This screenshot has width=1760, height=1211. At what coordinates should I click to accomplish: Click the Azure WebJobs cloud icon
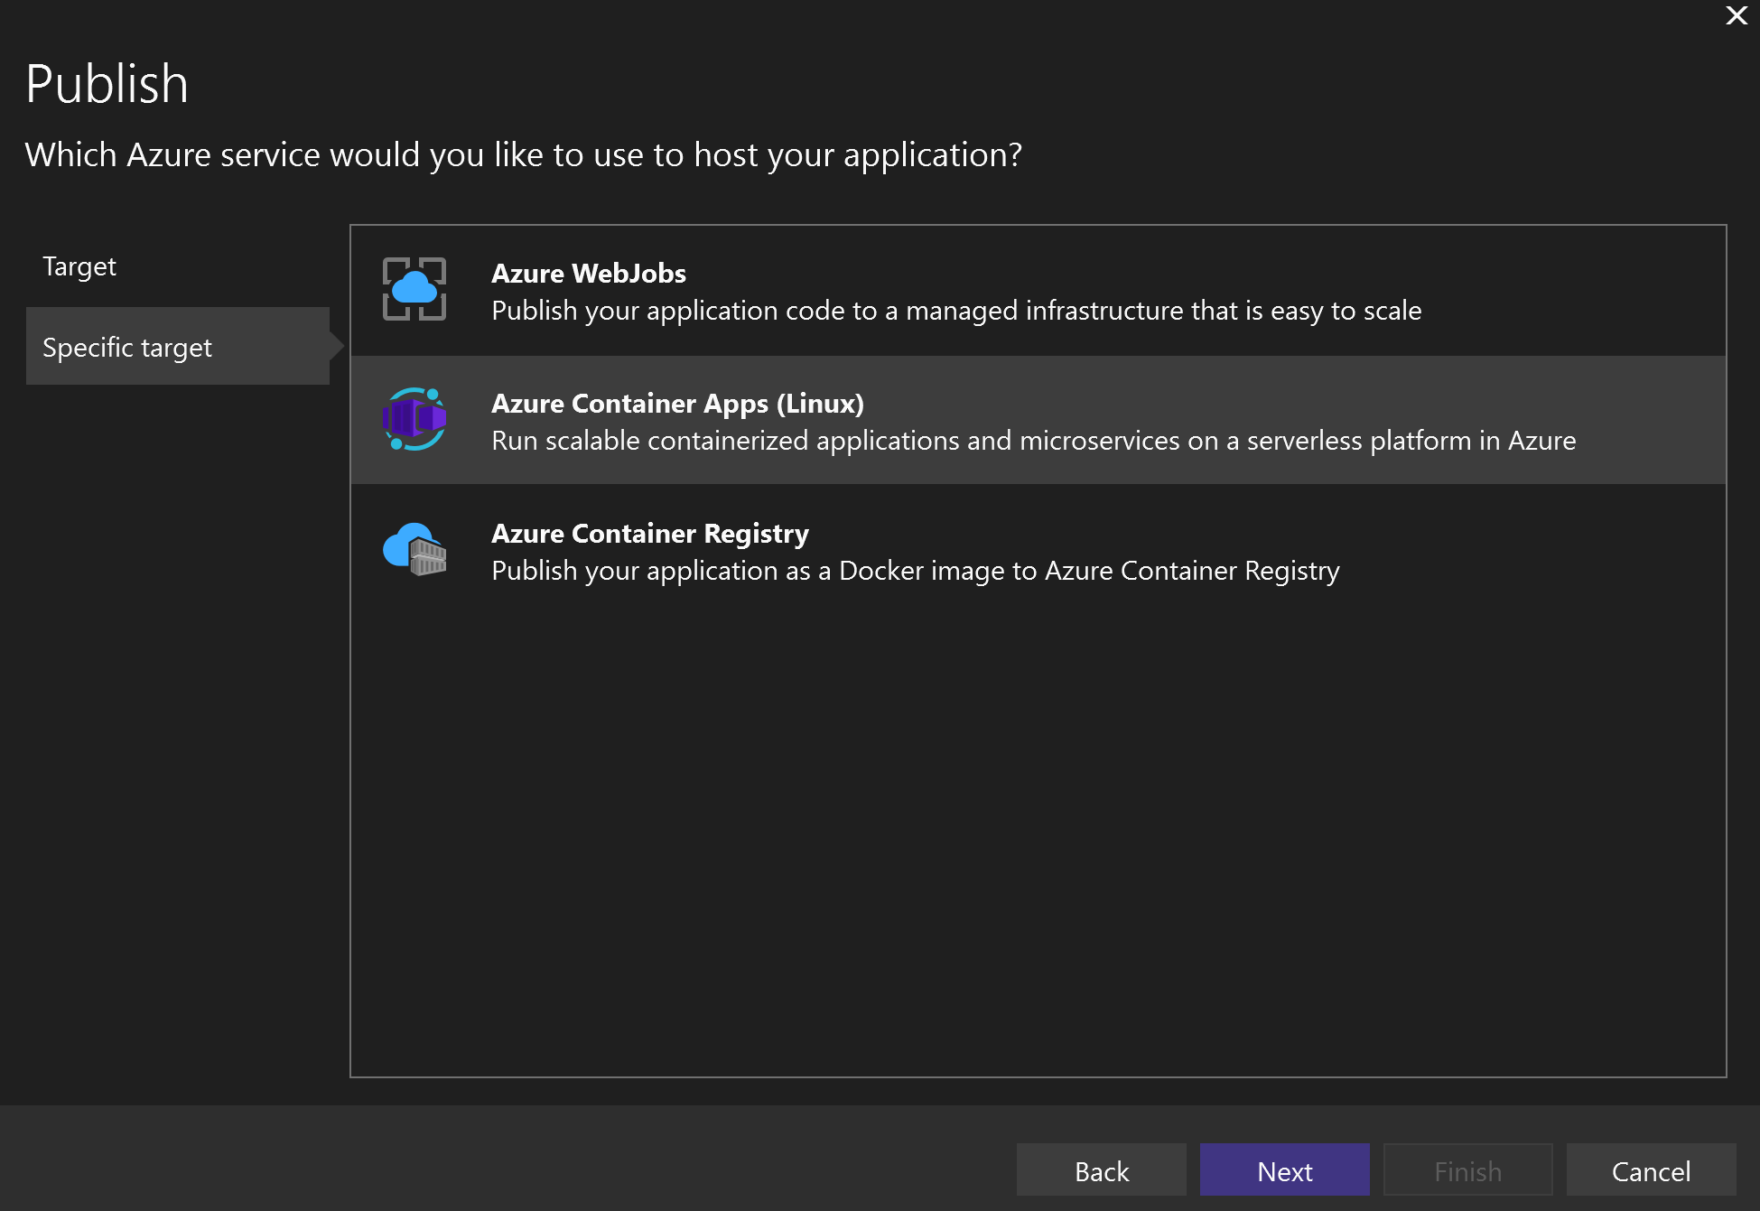(x=414, y=289)
